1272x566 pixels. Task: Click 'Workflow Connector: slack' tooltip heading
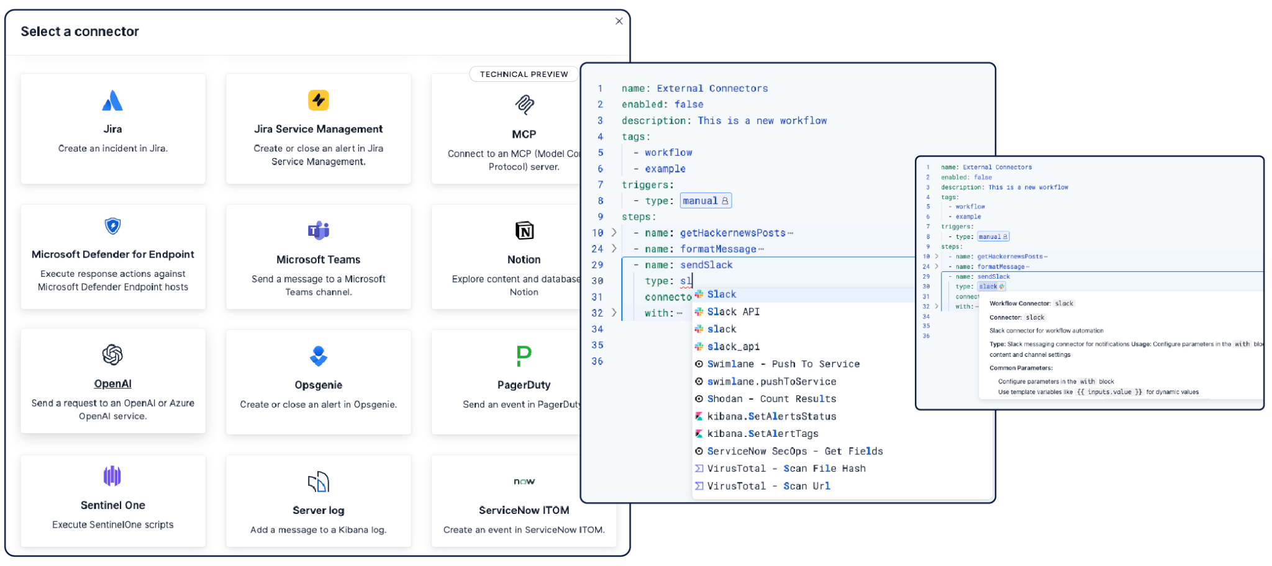[1032, 303]
